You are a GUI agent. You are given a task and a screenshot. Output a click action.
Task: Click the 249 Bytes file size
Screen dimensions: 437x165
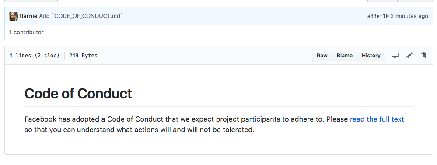(83, 56)
